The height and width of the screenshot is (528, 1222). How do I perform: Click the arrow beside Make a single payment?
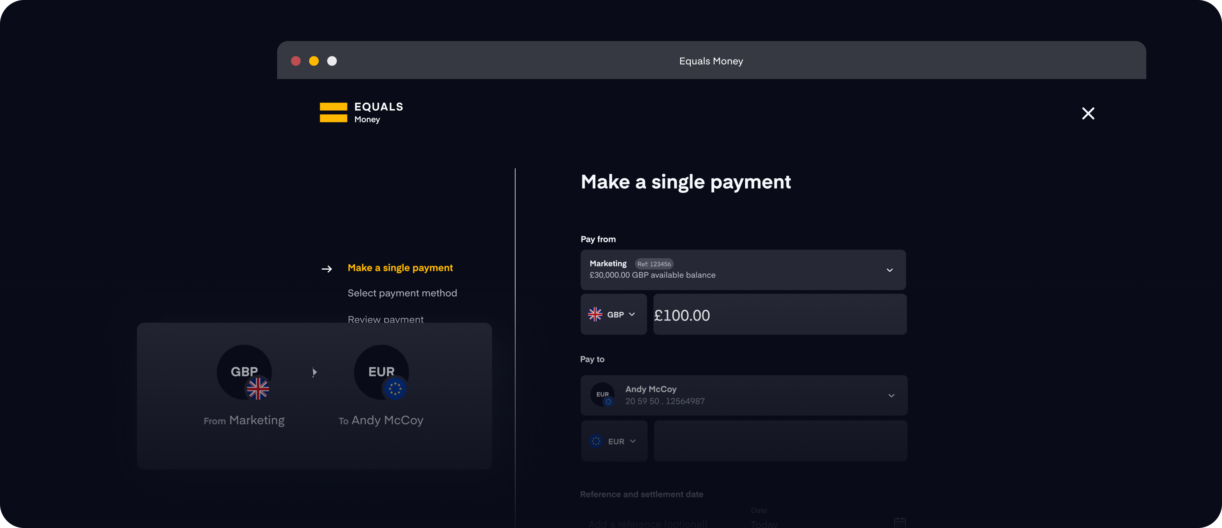click(x=327, y=269)
